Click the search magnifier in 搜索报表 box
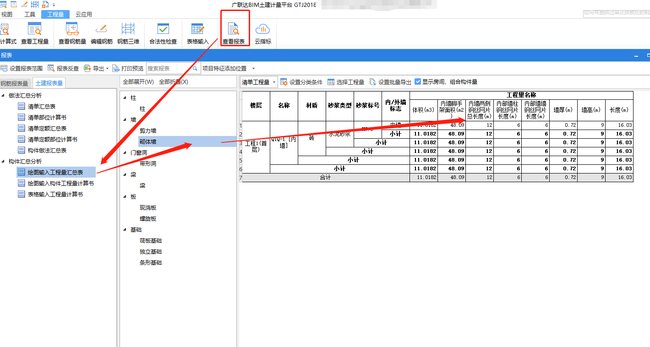Viewport: 650px width, 347px height. coord(195,68)
